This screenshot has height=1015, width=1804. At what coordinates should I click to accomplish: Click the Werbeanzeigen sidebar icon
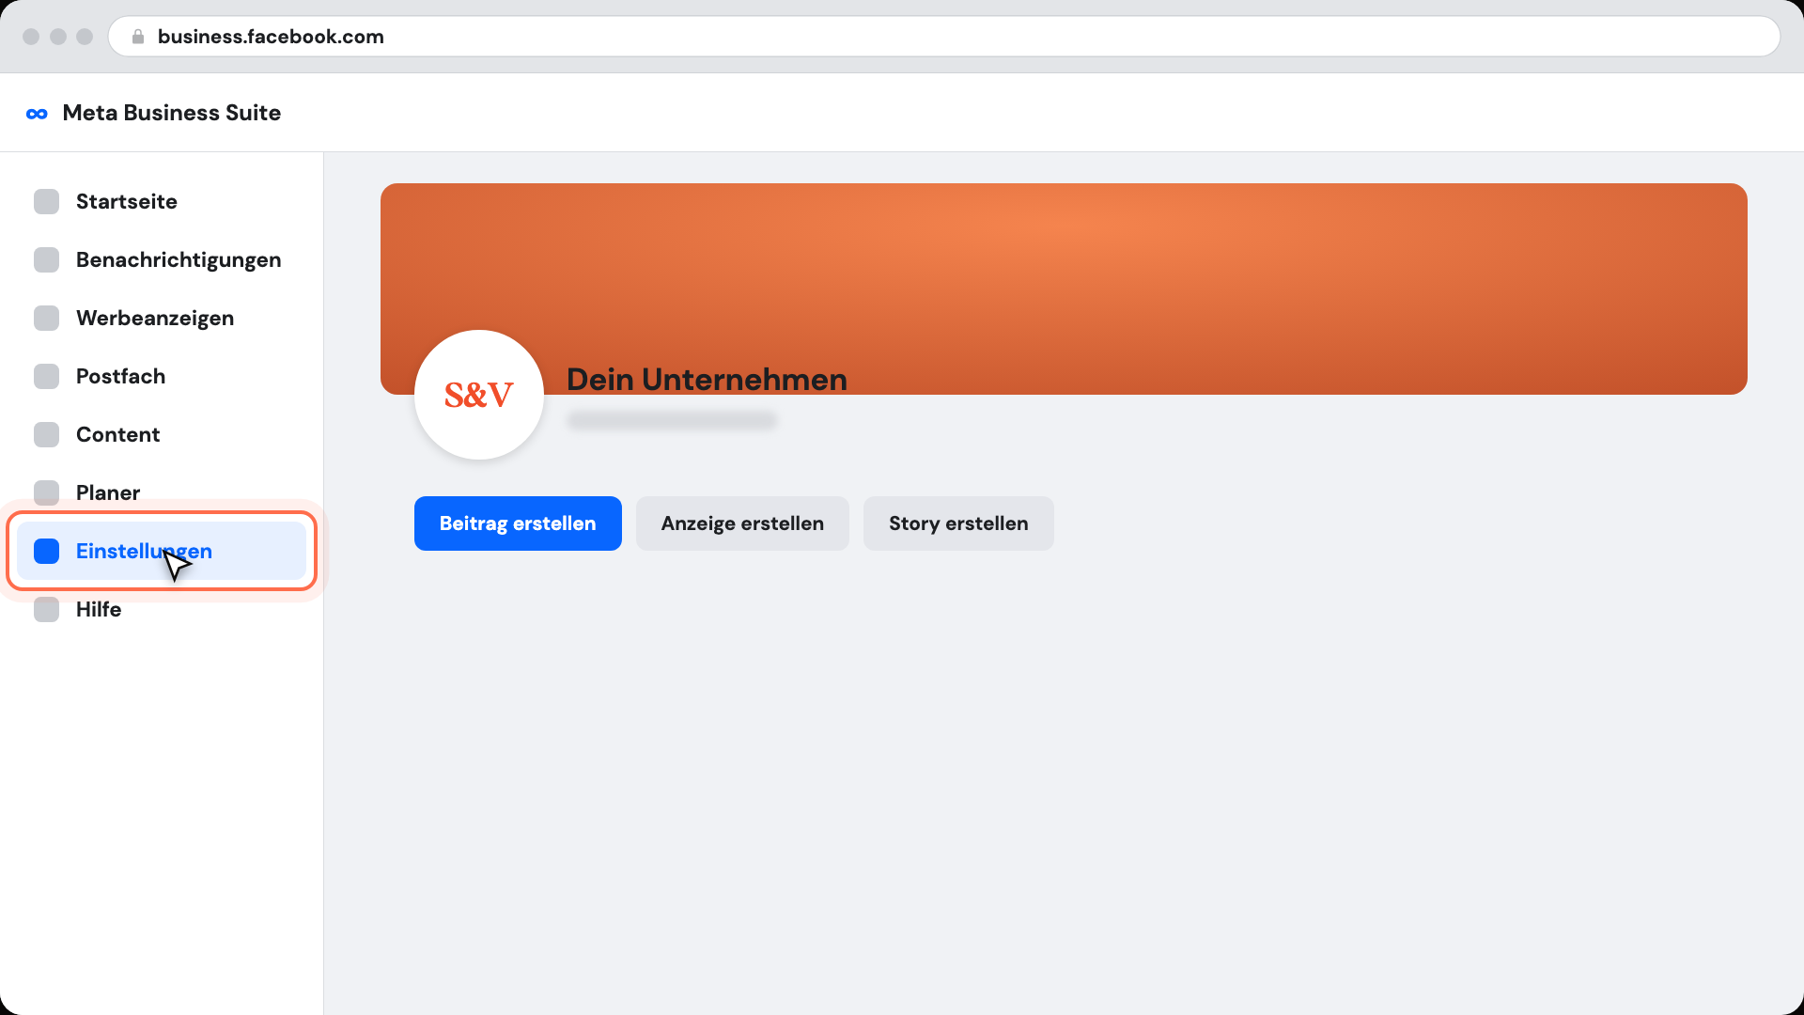46,318
